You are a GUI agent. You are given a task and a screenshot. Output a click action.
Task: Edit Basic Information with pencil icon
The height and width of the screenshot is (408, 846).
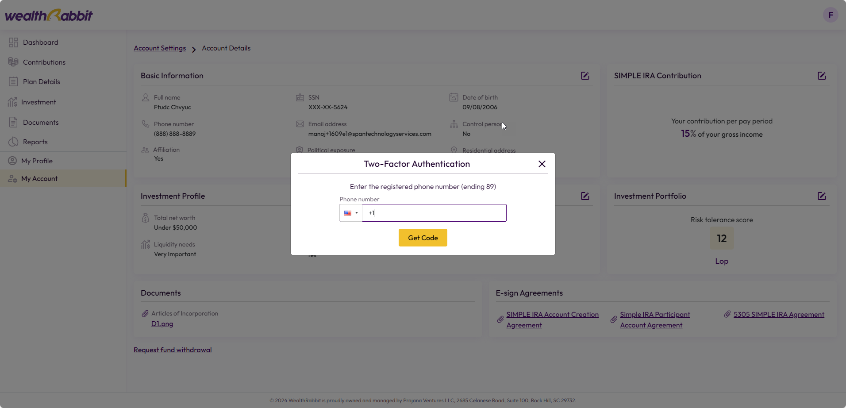pos(585,76)
